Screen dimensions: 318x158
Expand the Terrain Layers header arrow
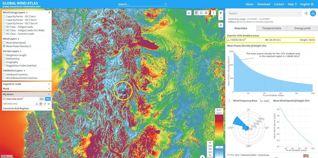point(21,51)
